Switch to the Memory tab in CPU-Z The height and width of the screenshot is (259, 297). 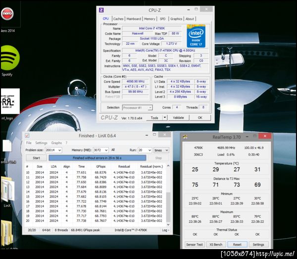tap(149, 19)
